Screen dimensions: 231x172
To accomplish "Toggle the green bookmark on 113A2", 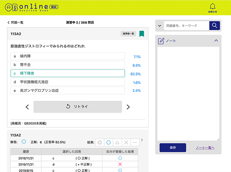I will click(x=142, y=34).
